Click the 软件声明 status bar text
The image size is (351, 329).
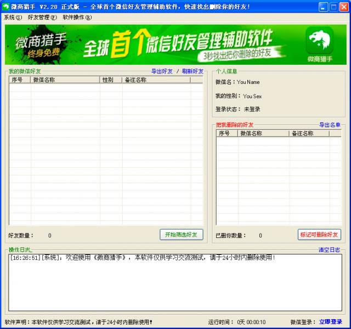78,322
